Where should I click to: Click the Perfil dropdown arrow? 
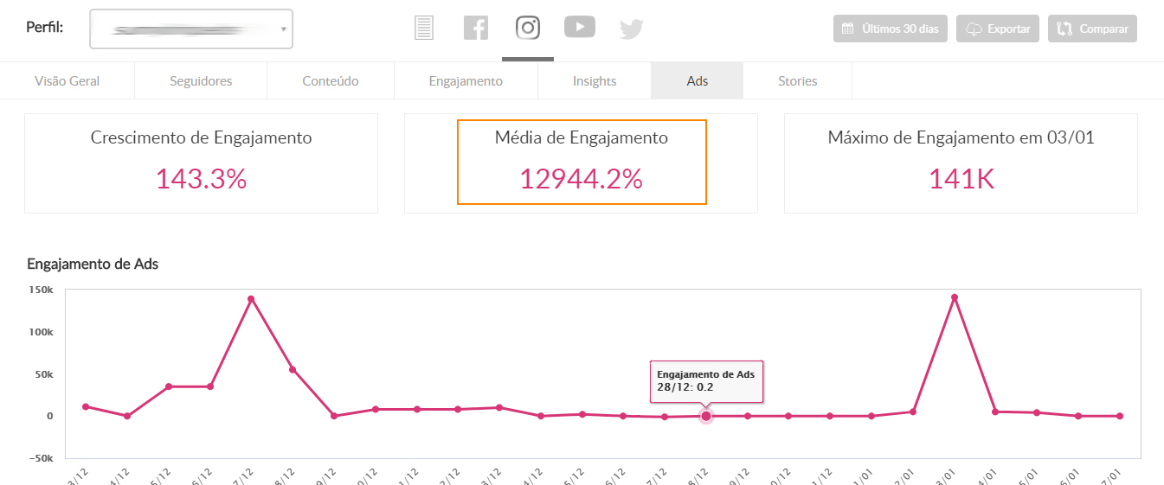pyautogui.click(x=283, y=29)
